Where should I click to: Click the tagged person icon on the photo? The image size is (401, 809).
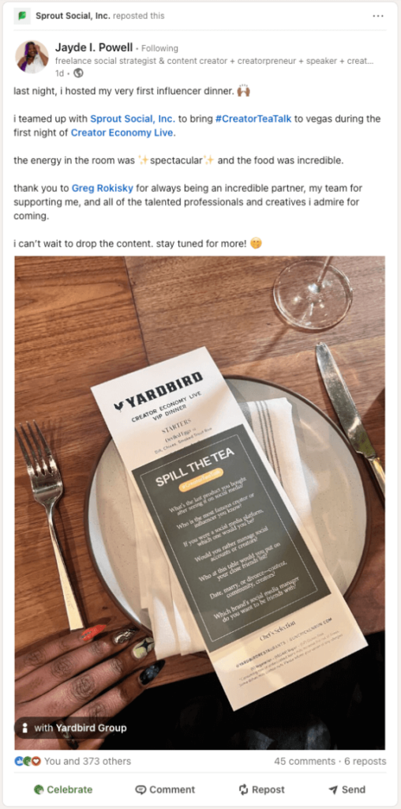point(24,728)
